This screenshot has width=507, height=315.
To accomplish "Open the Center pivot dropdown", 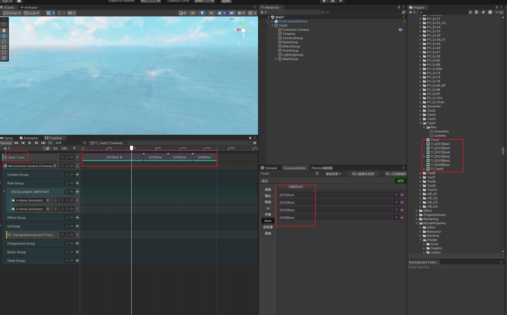I will pos(12,13).
